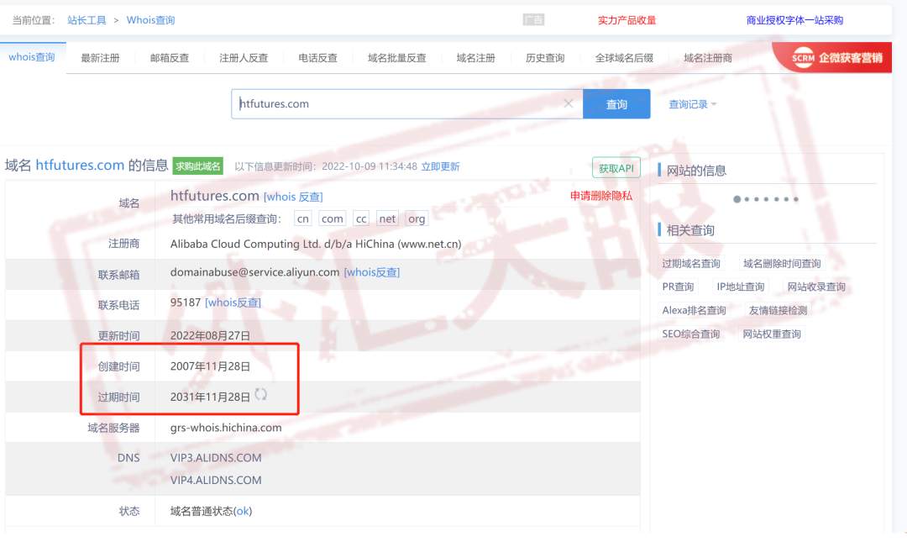Open the 注册人反查 tab
Image resolution: width=907 pixels, height=542 pixels.
(x=244, y=58)
